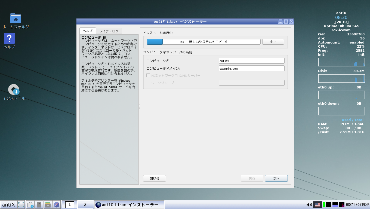The width and height of the screenshot is (370, 209).
Task: Switch to workspace 2
Action: coord(85,205)
